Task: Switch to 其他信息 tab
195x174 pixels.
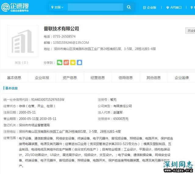Action: point(154,78)
